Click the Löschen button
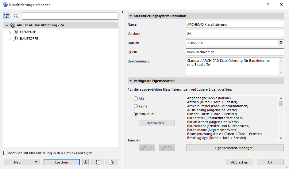 tap(62, 162)
